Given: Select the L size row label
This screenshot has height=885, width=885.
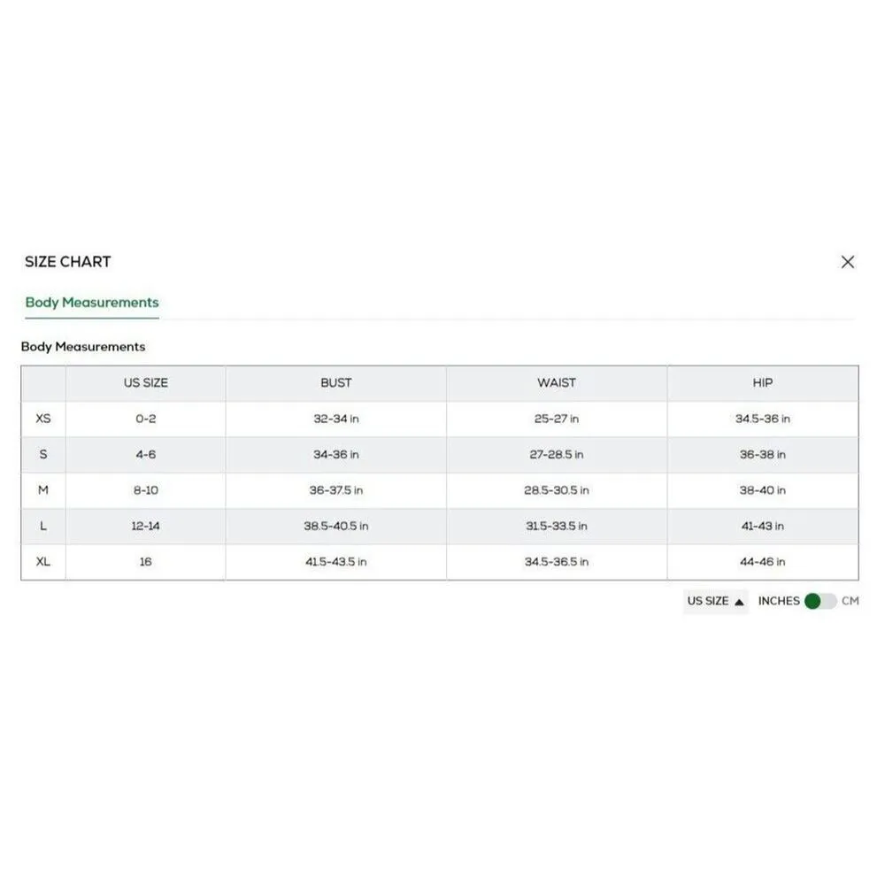Looking at the screenshot, I should 43,527.
